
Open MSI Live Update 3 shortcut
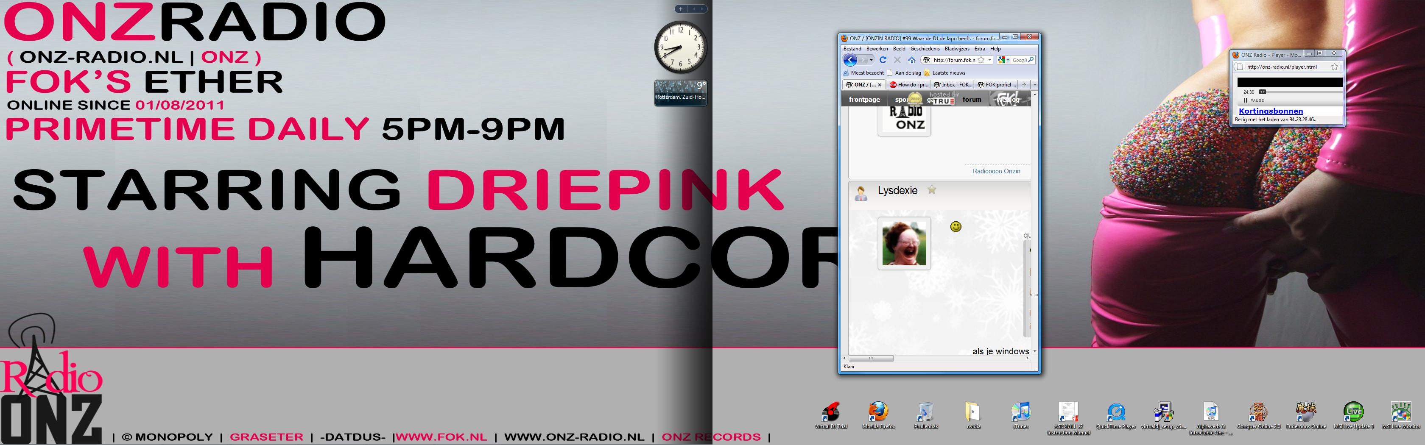[1354, 416]
